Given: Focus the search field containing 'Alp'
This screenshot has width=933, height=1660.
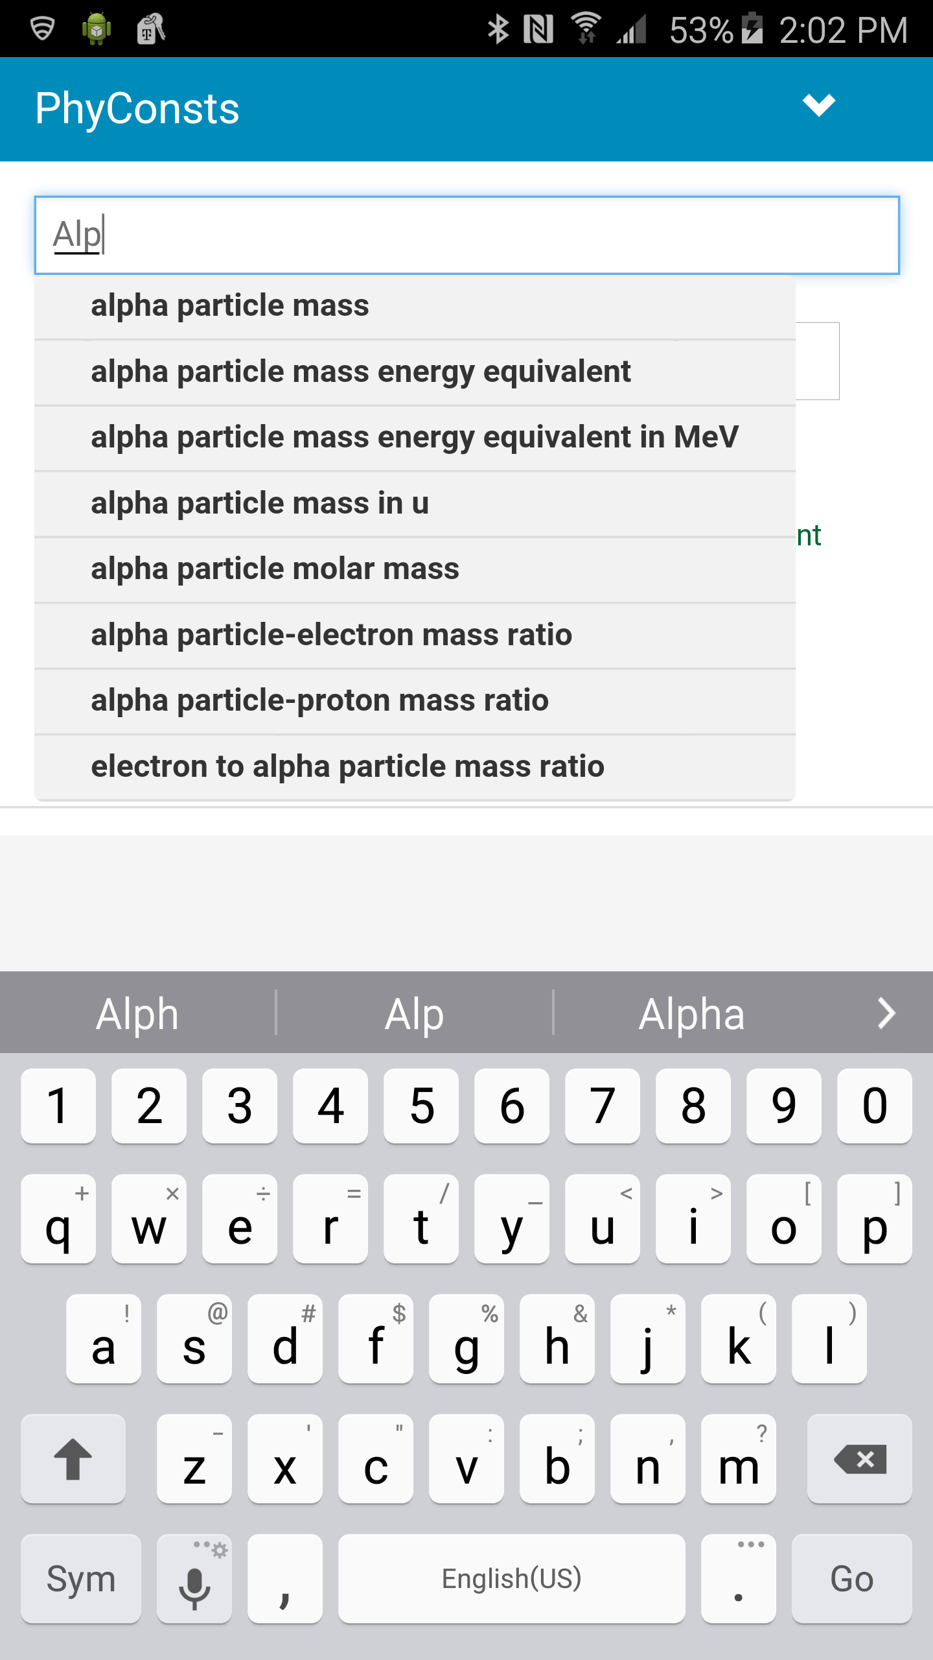Looking at the screenshot, I should click(x=466, y=235).
